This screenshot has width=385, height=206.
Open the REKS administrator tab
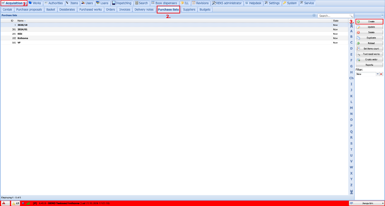[x=227, y=3]
